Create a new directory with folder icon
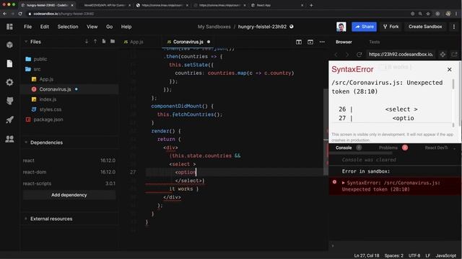Screen dimensions: 462x259 coord(113,42)
